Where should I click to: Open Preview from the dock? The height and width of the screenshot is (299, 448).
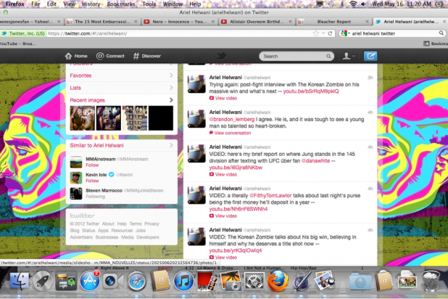tap(324, 281)
